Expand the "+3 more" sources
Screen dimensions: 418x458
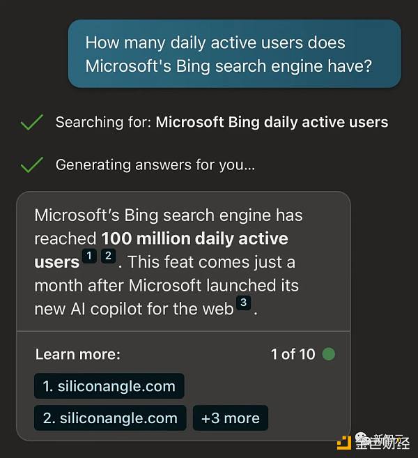(x=230, y=418)
